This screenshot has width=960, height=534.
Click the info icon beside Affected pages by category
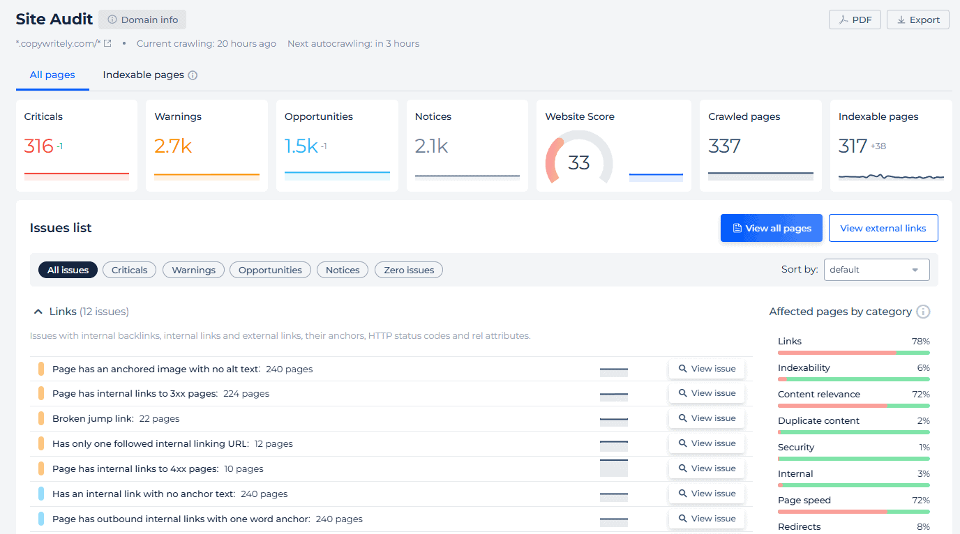pyautogui.click(x=924, y=312)
